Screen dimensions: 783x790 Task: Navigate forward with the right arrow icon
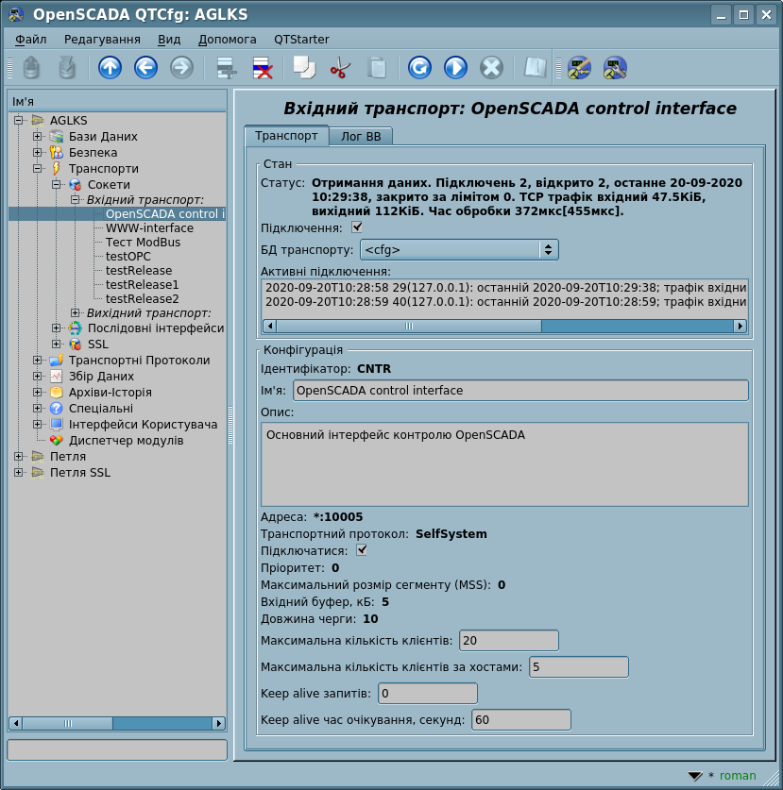(181, 68)
